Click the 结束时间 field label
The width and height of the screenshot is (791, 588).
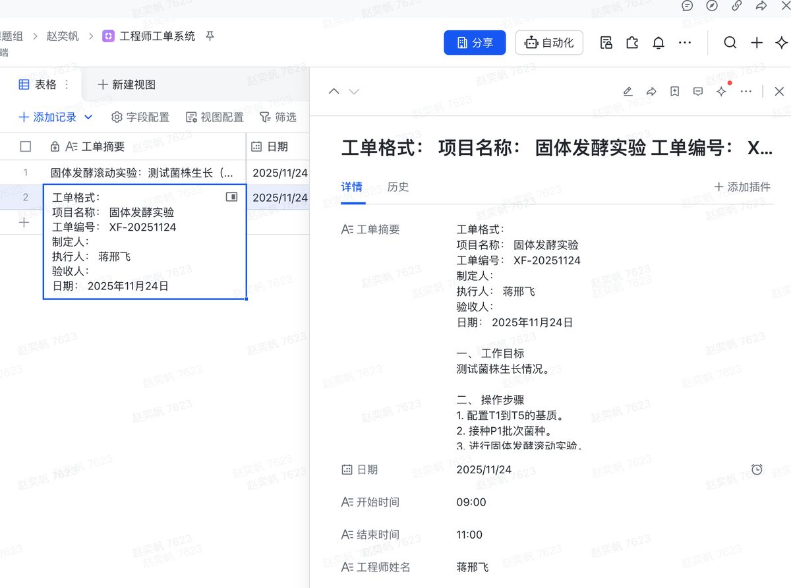370,535
